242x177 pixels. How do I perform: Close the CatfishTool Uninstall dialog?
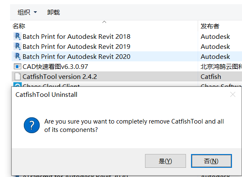point(232,94)
